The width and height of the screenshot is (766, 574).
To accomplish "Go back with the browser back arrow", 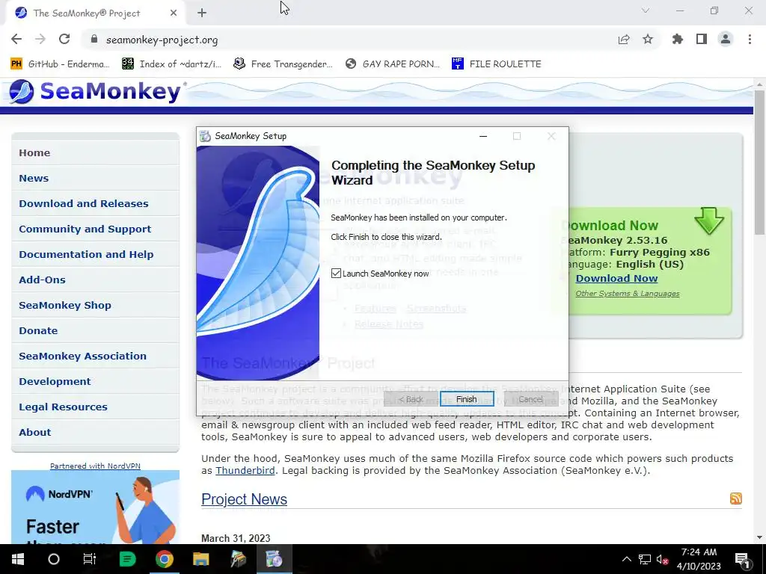I will [x=16, y=40].
